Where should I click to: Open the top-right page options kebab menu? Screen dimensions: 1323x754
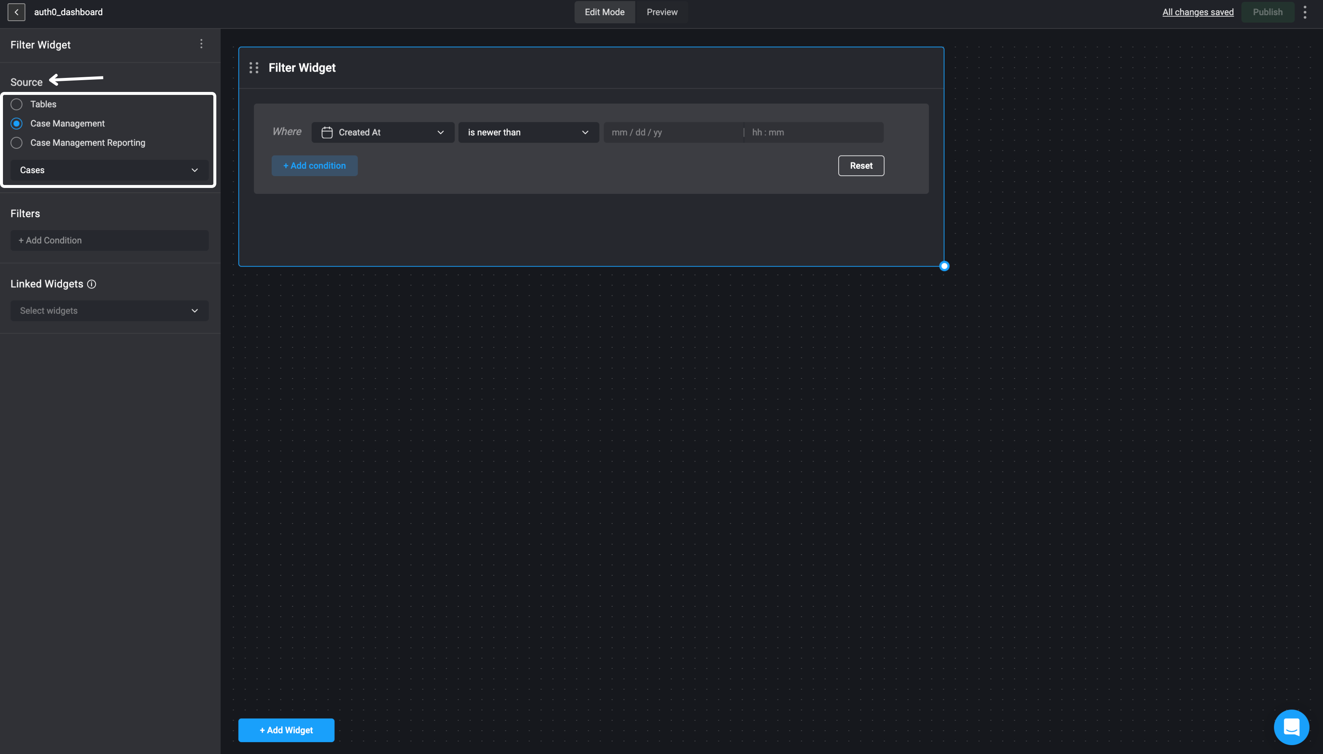tap(1305, 12)
